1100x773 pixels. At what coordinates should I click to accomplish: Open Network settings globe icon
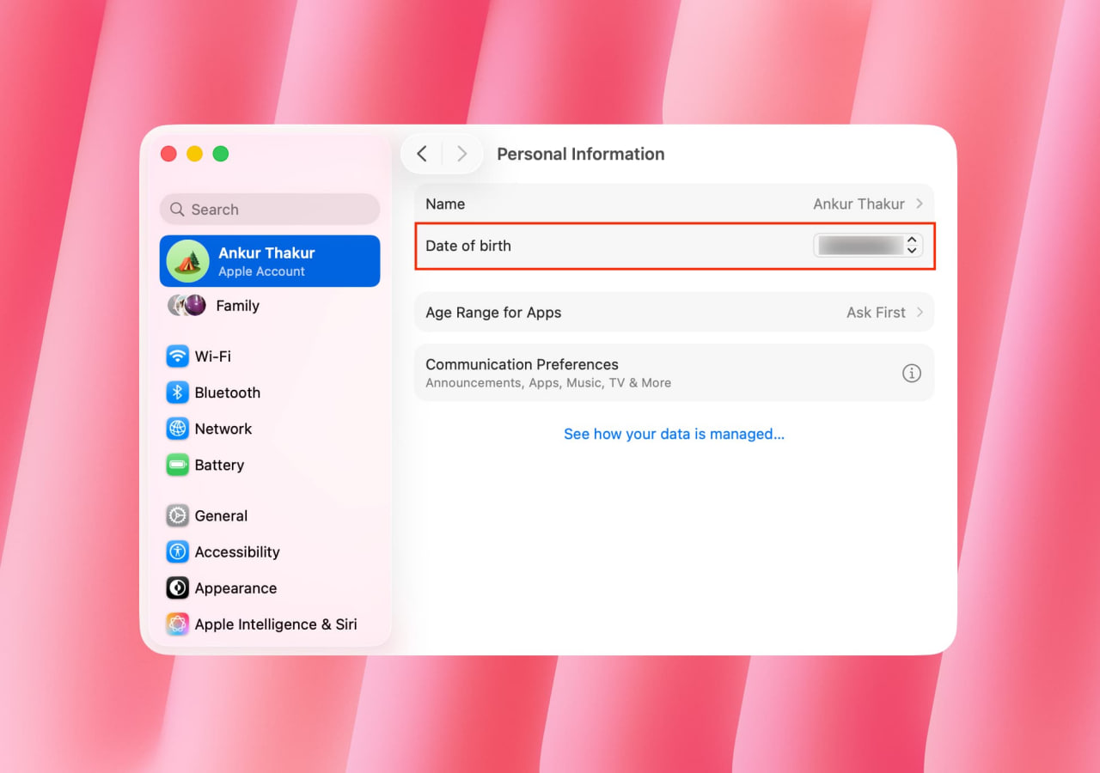coord(177,429)
